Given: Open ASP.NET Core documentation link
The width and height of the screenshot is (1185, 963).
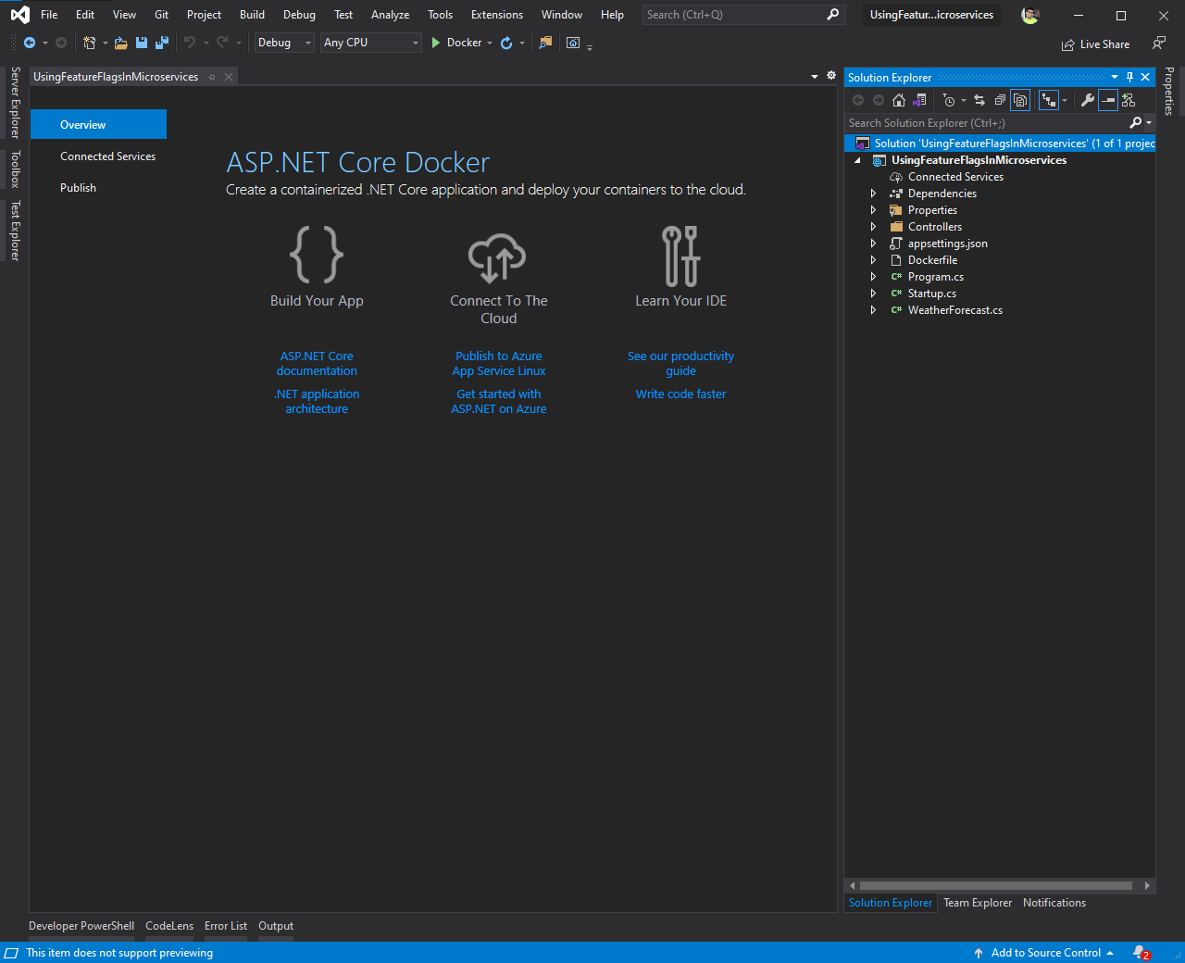Looking at the screenshot, I should pos(317,363).
